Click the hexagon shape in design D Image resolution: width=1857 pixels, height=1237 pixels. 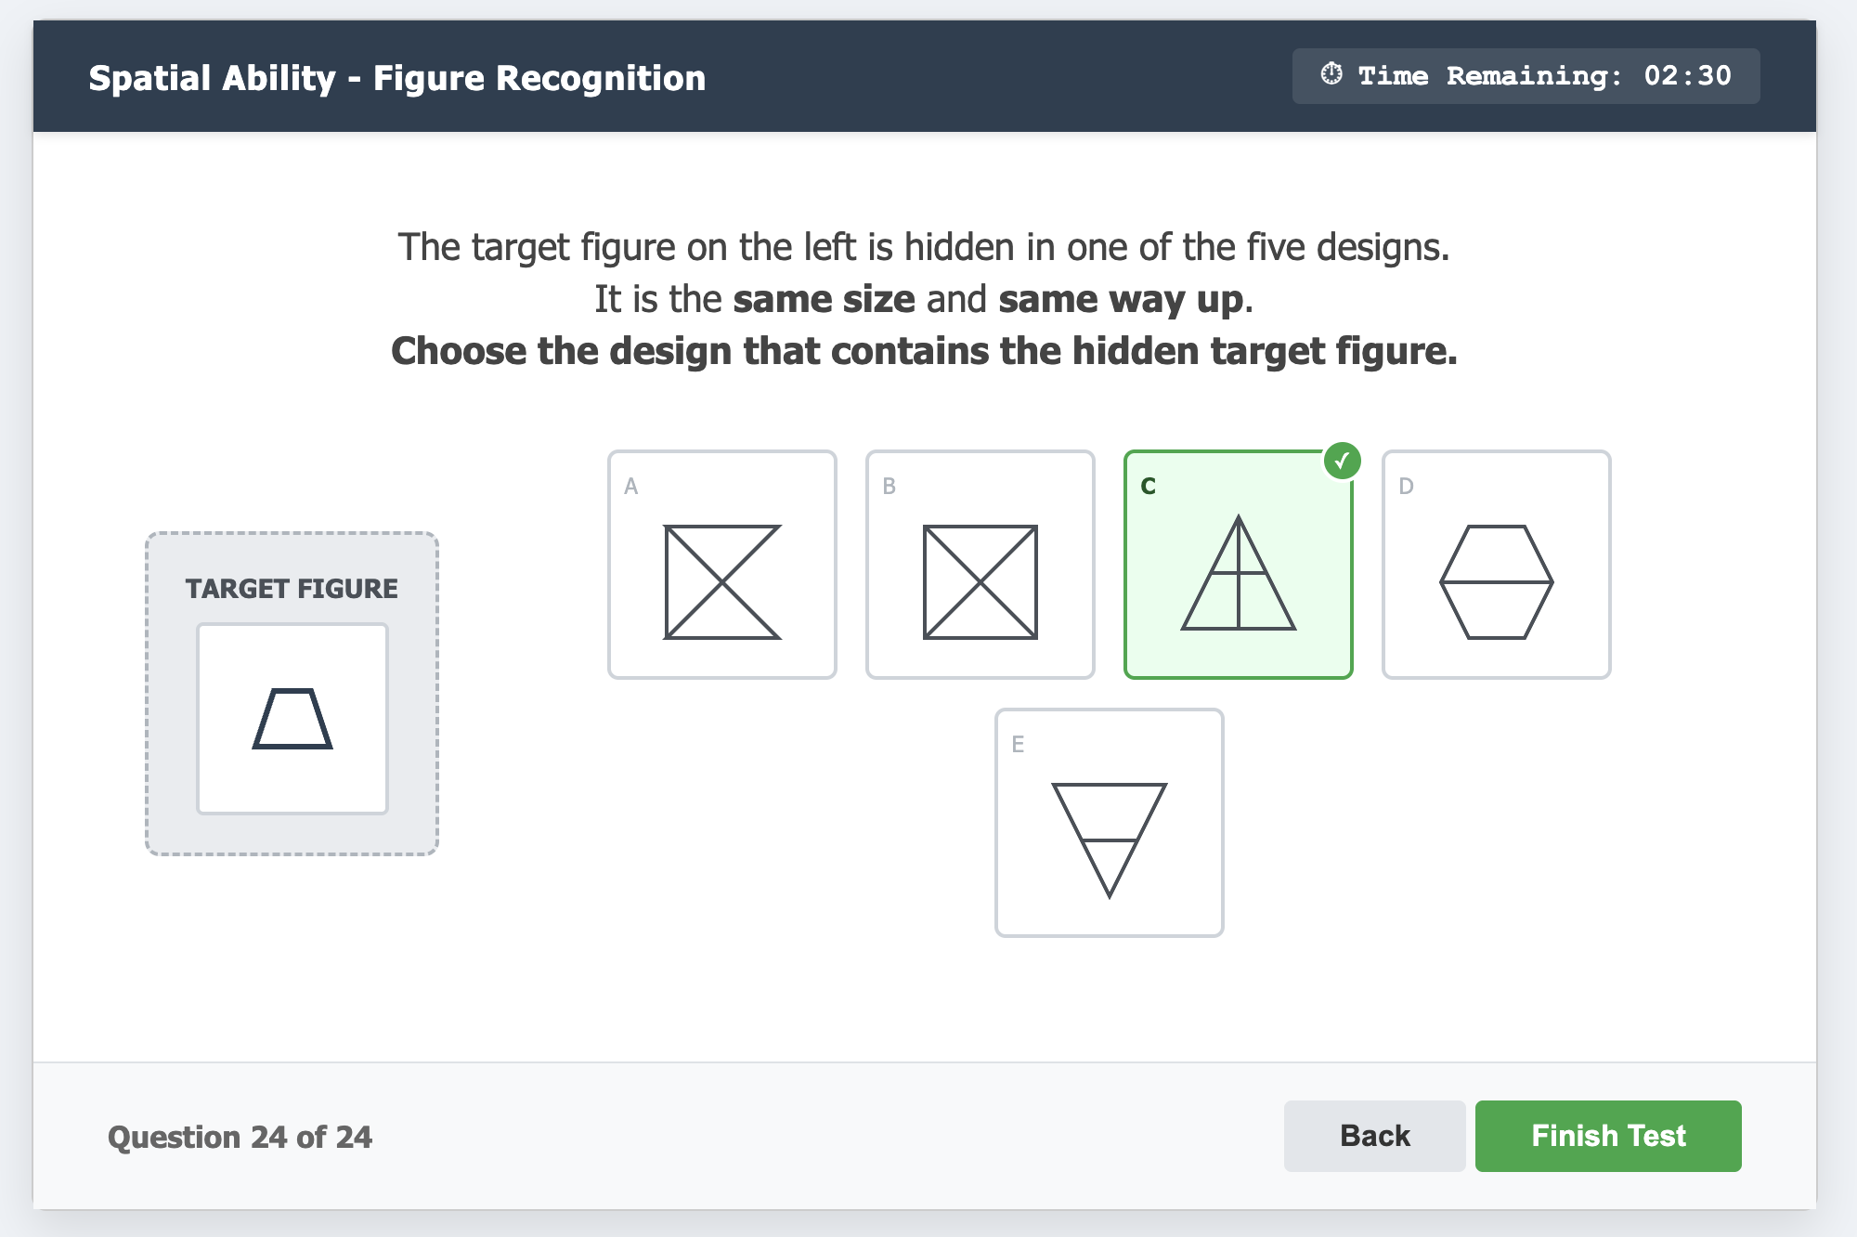coord(1496,582)
